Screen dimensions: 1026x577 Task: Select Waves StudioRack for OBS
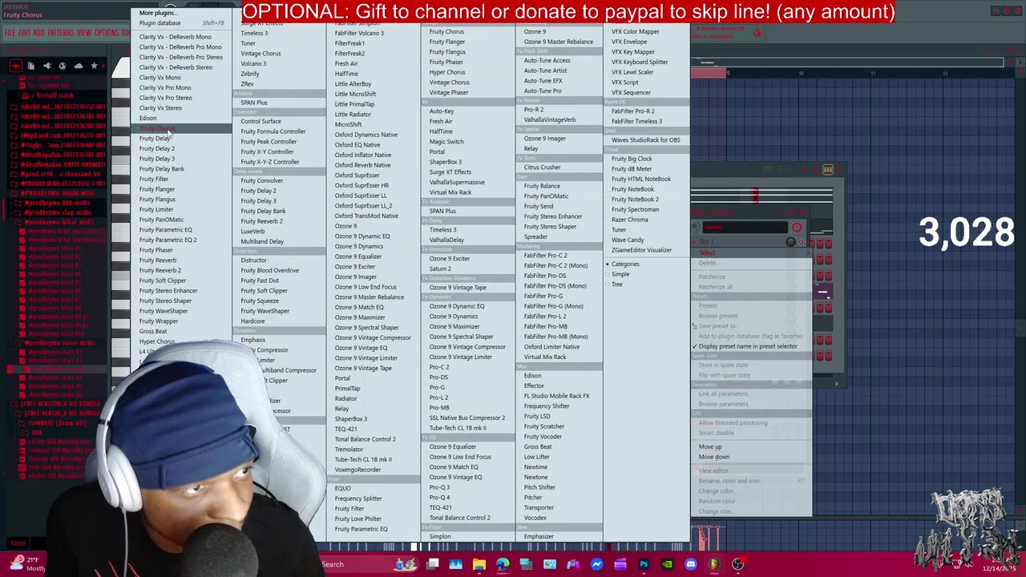pos(646,140)
